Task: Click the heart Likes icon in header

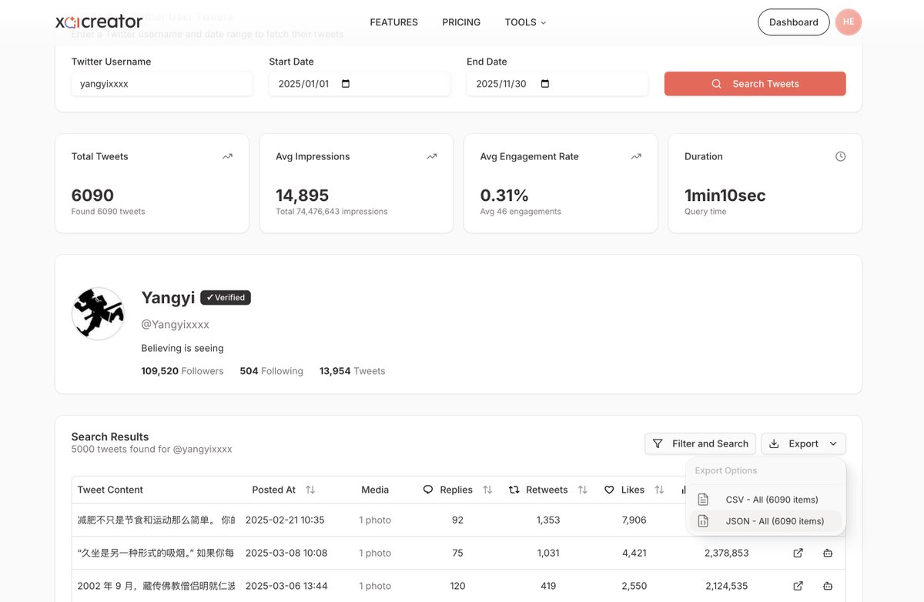Action: (609, 490)
